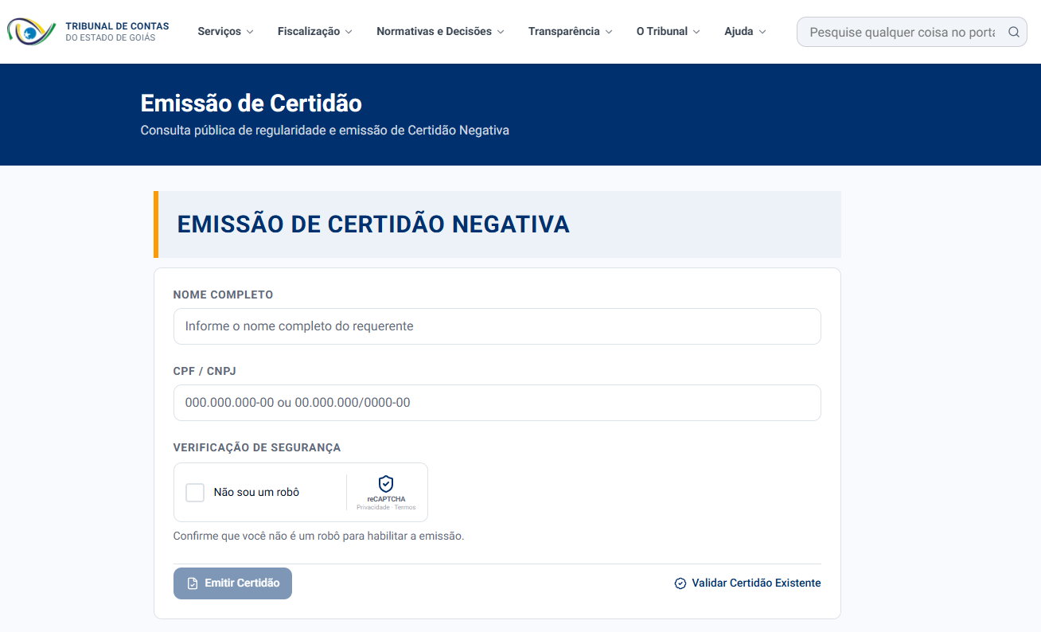Click the document icon in Emitir Certidão

[x=193, y=583]
